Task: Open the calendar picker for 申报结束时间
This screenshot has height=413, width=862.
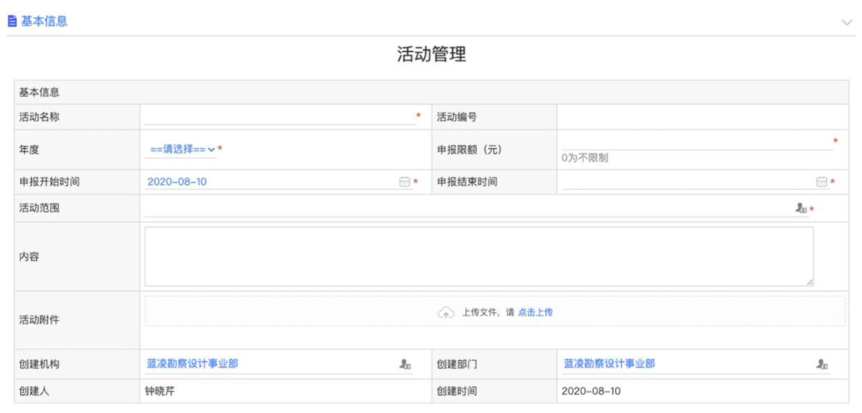Action: [822, 181]
